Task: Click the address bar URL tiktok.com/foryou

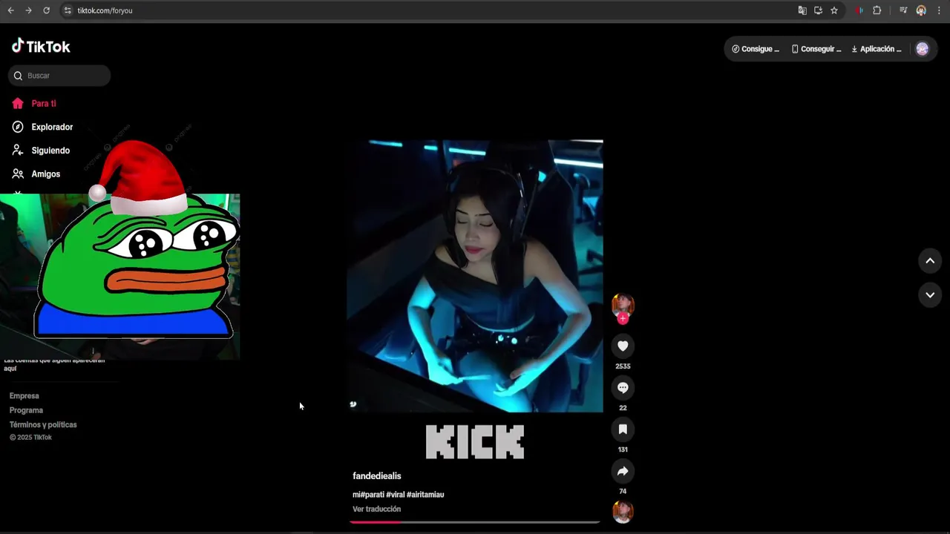Action: 105,10
